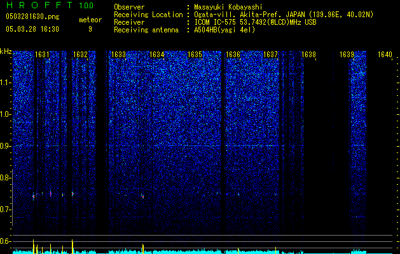The width and height of the screenshot is (400, 254).
Task: Click the 1640 time marker
Action: click(385, 55)
